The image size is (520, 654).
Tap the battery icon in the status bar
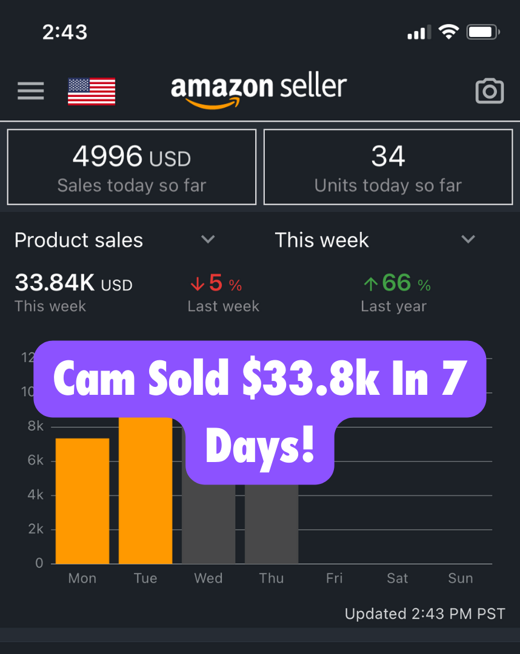[482, 31]
